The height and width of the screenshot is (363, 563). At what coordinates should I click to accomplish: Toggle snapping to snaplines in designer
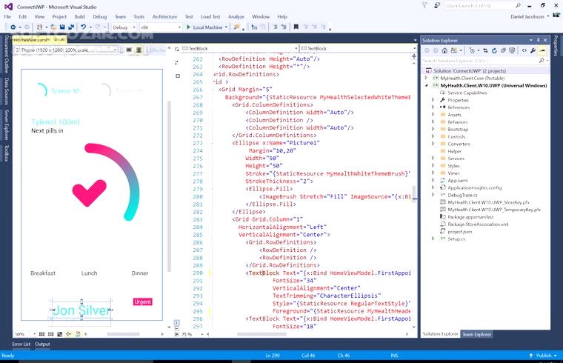(x=69, y=334)
